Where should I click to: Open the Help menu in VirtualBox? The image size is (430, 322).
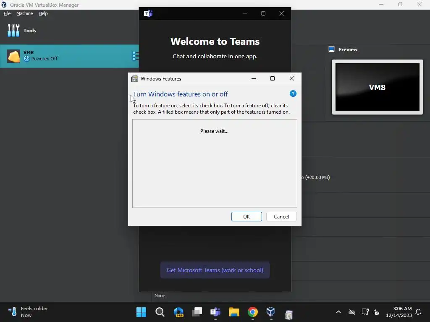click(43, 13)
